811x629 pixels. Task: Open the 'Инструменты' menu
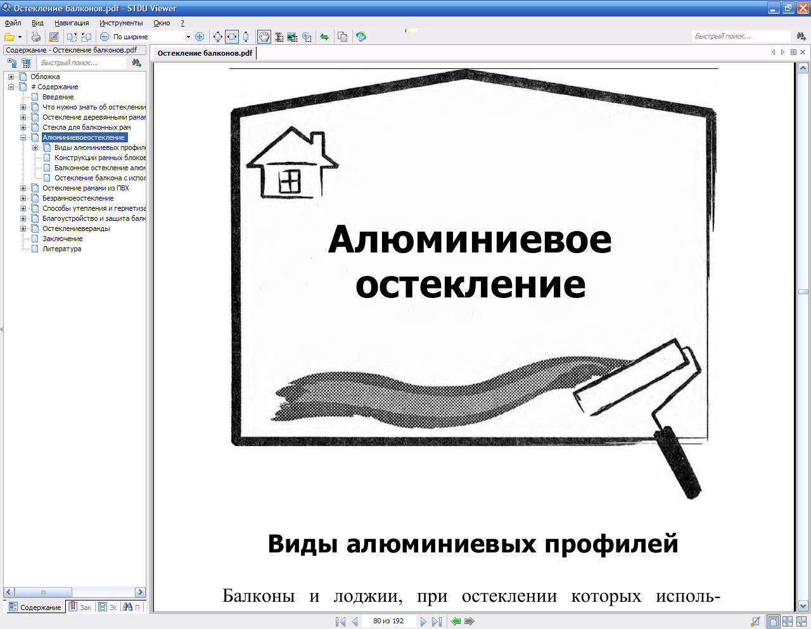[x=121, y=23]
